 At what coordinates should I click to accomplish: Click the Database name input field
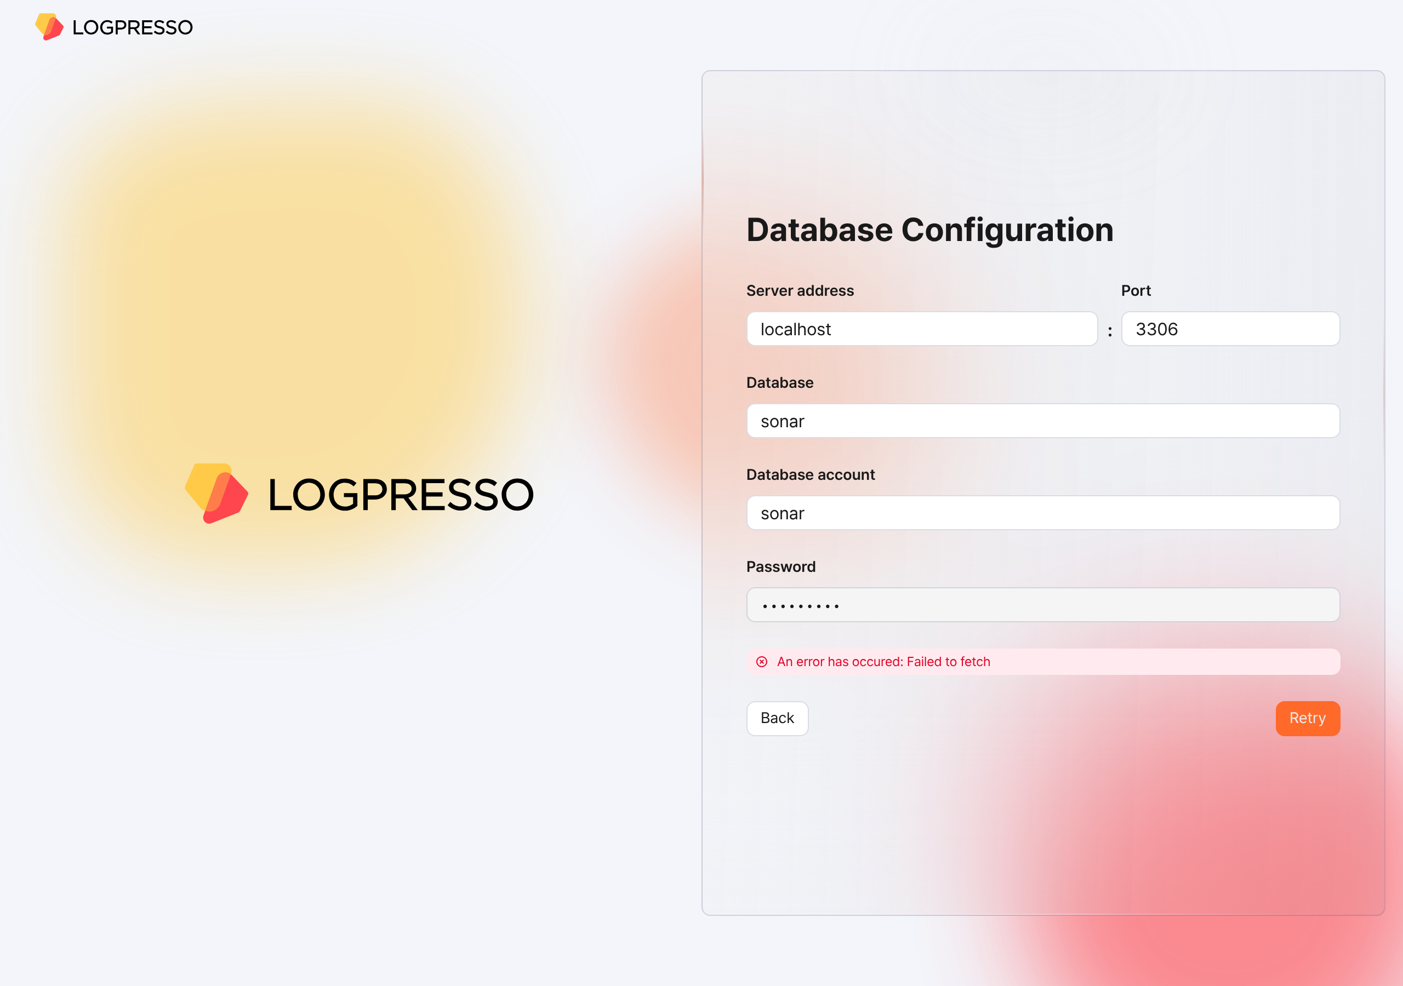(1043, 421)
